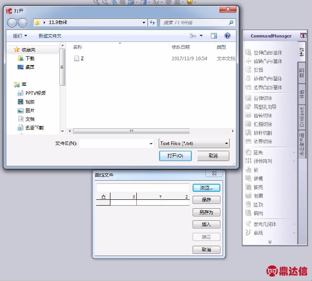Click the 线性阵列 linear pattern tool

262,161
